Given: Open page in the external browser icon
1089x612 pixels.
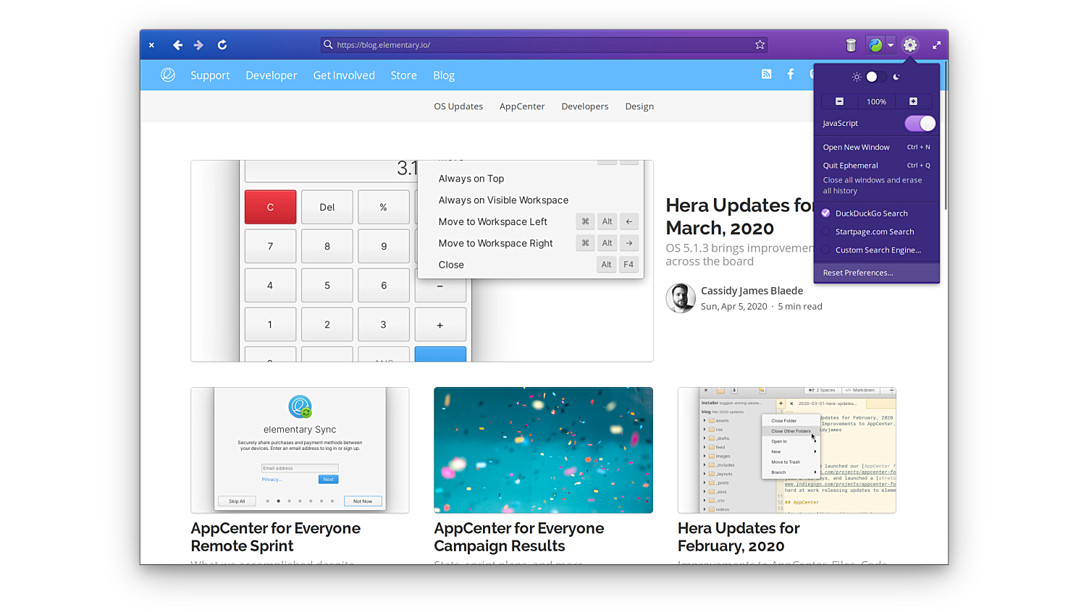Looking at the screenshot, I should point(875,45).
